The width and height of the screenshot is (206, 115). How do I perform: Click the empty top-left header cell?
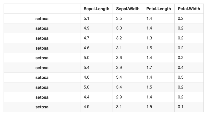coord(42,9)
